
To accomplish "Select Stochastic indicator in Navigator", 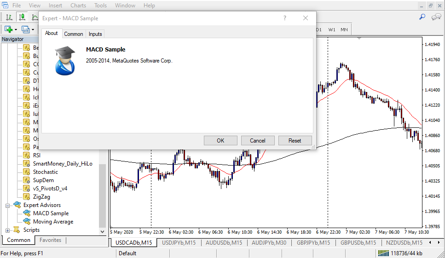I will click(46, 172).
